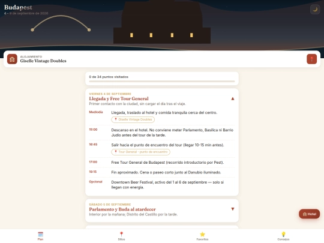This screenshot has width=324, height=243.
Task: Click the 19:15 schedule entry time
Action: (x=93, y=172)
